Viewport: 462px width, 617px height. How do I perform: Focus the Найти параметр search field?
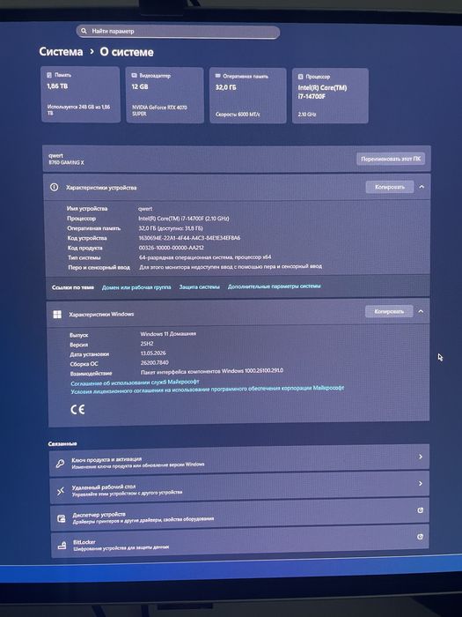coord(178,31)
